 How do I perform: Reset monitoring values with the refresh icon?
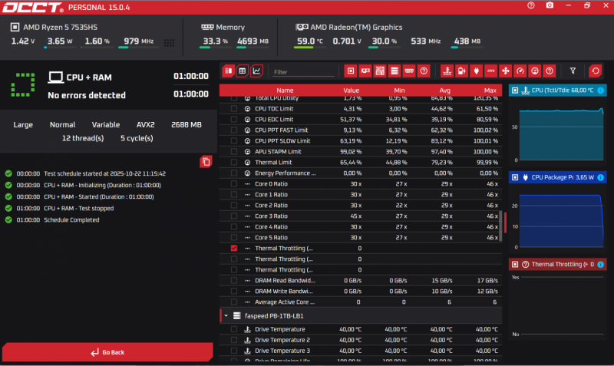click(595, 71)
